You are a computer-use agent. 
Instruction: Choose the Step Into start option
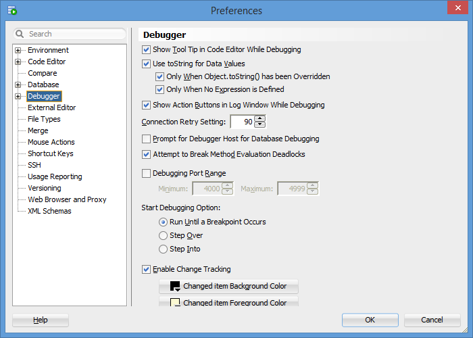pyautogui.click(x=163, y=249)
